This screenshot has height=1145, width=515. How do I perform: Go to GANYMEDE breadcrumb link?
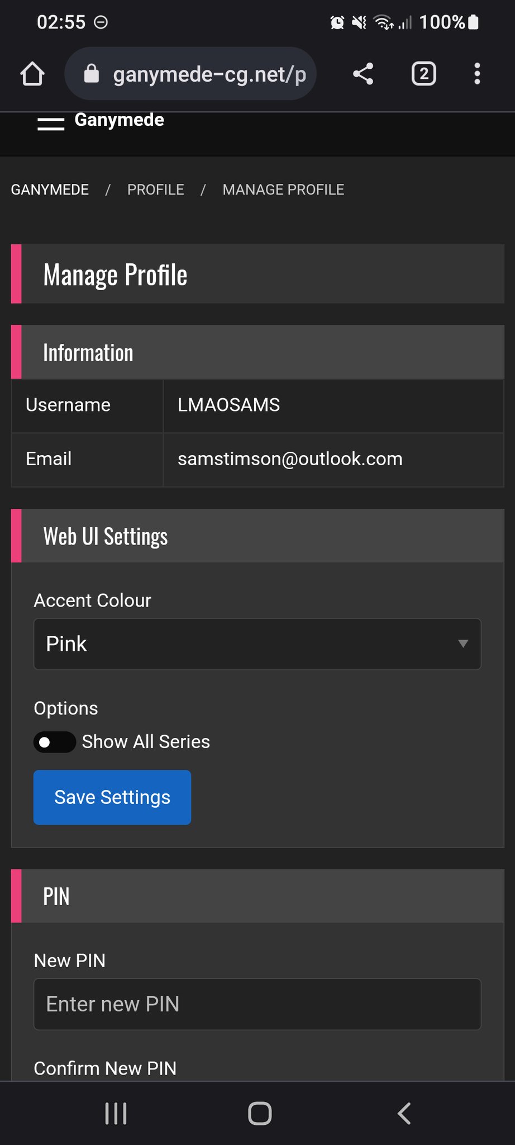pyautogui.click(x=50, y=190)
